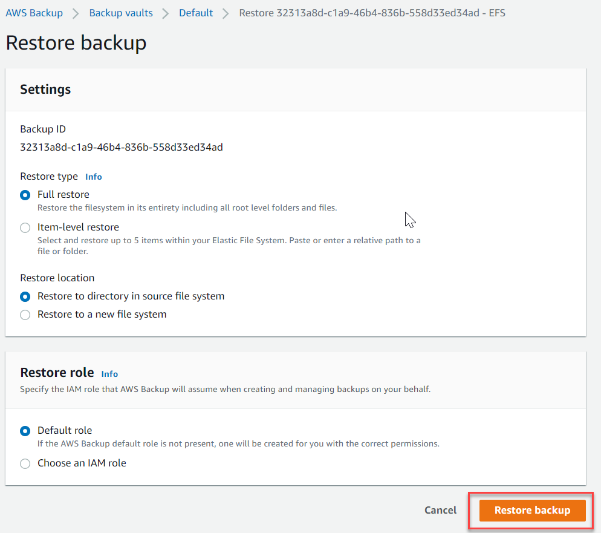Image resolution: width=601 pixels, height=533 pixels.
Task: Click the orange Restore backup button
Action: (x=533, y=511)
